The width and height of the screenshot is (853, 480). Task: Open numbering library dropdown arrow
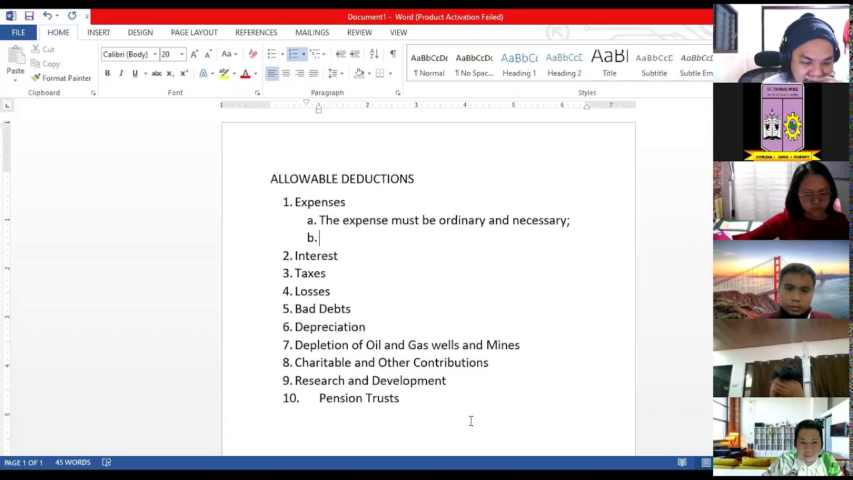303,54
